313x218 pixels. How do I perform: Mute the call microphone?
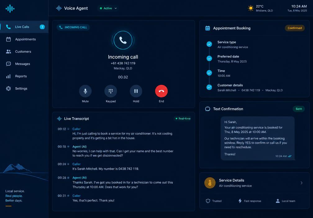[x=85, y=91]
